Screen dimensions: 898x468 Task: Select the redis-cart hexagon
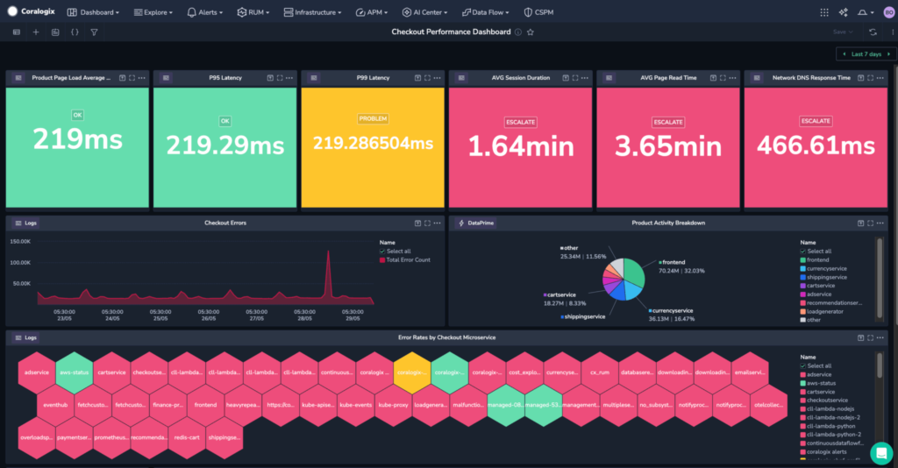click(x=187, y=437)
